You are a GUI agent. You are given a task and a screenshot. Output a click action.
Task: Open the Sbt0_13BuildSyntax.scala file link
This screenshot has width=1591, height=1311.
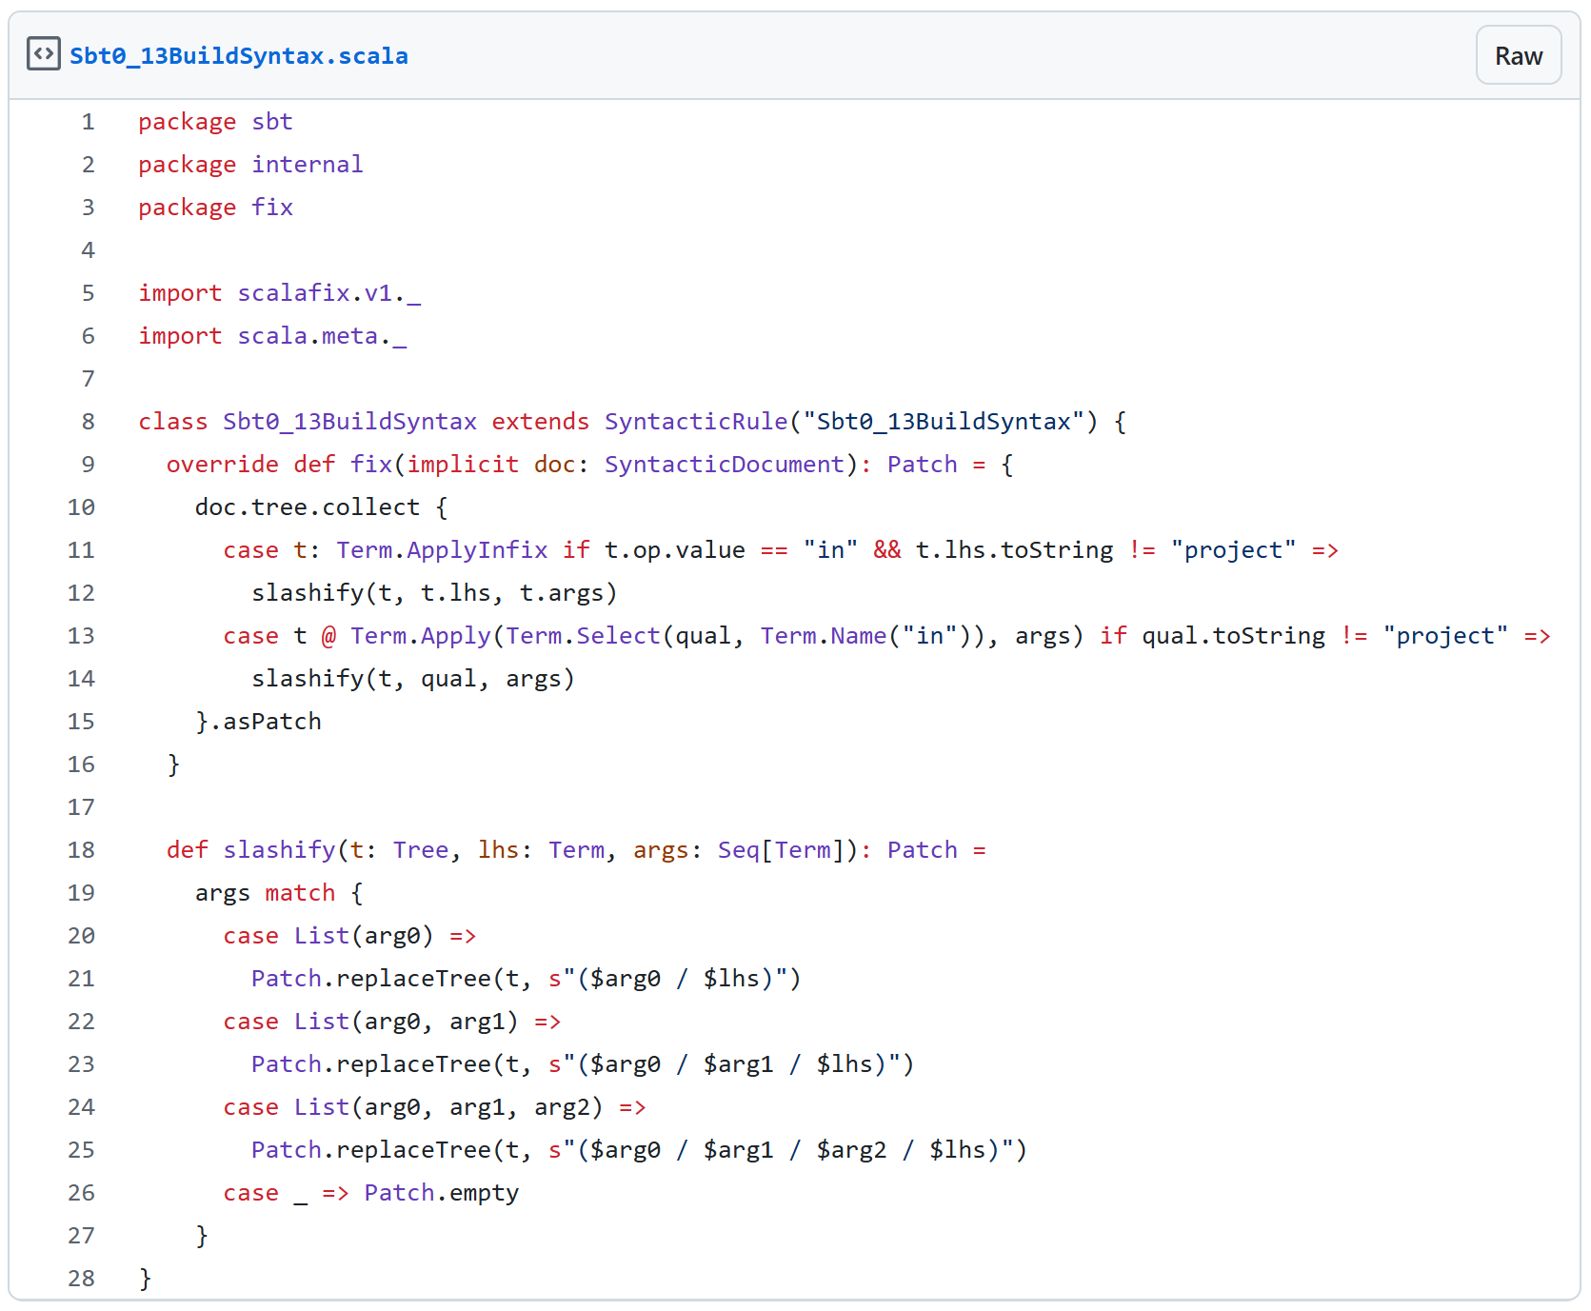pos(238,56)
